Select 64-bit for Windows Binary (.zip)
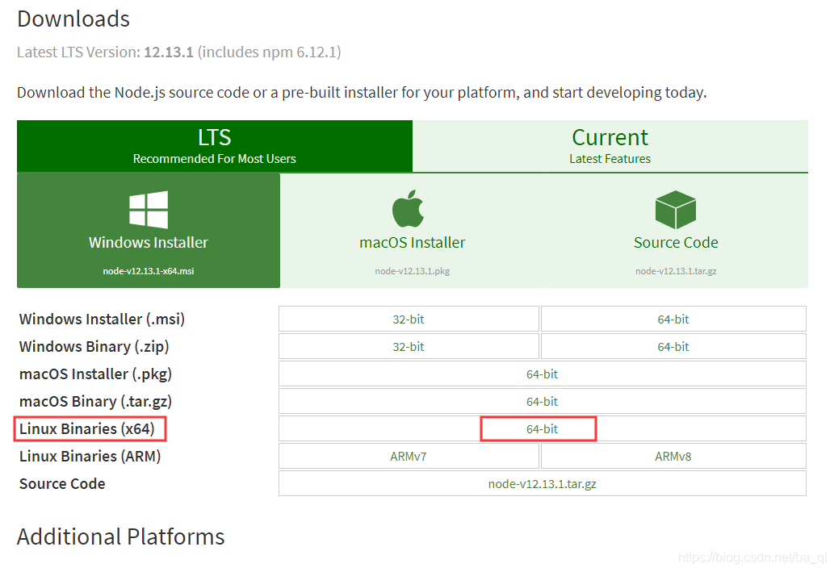The height and width of the screenshot is (572, 834). coord(673,347)
